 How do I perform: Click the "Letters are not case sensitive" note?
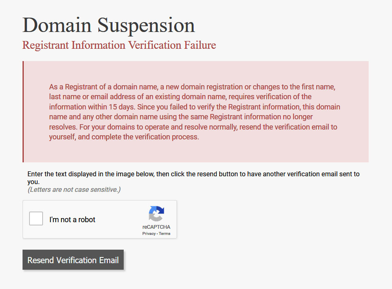point(74,190)
